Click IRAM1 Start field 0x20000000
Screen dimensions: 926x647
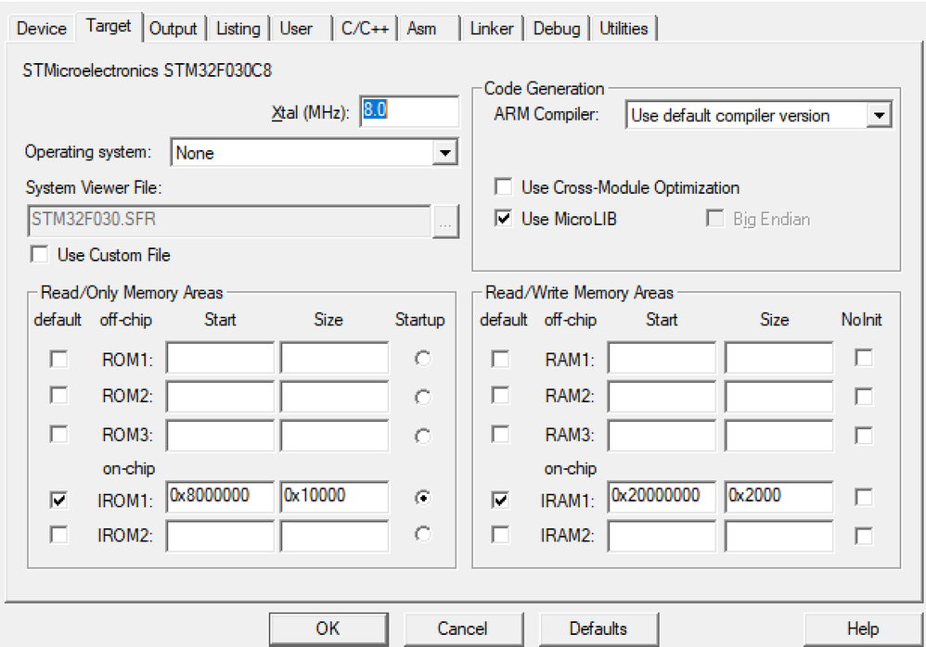coord(662,497)
